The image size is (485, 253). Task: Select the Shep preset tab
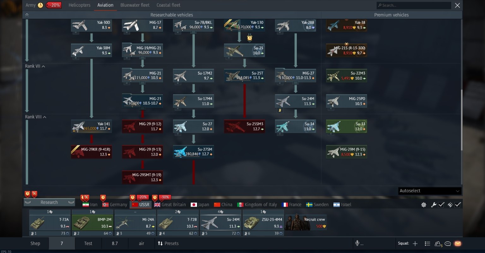[35, 244]
